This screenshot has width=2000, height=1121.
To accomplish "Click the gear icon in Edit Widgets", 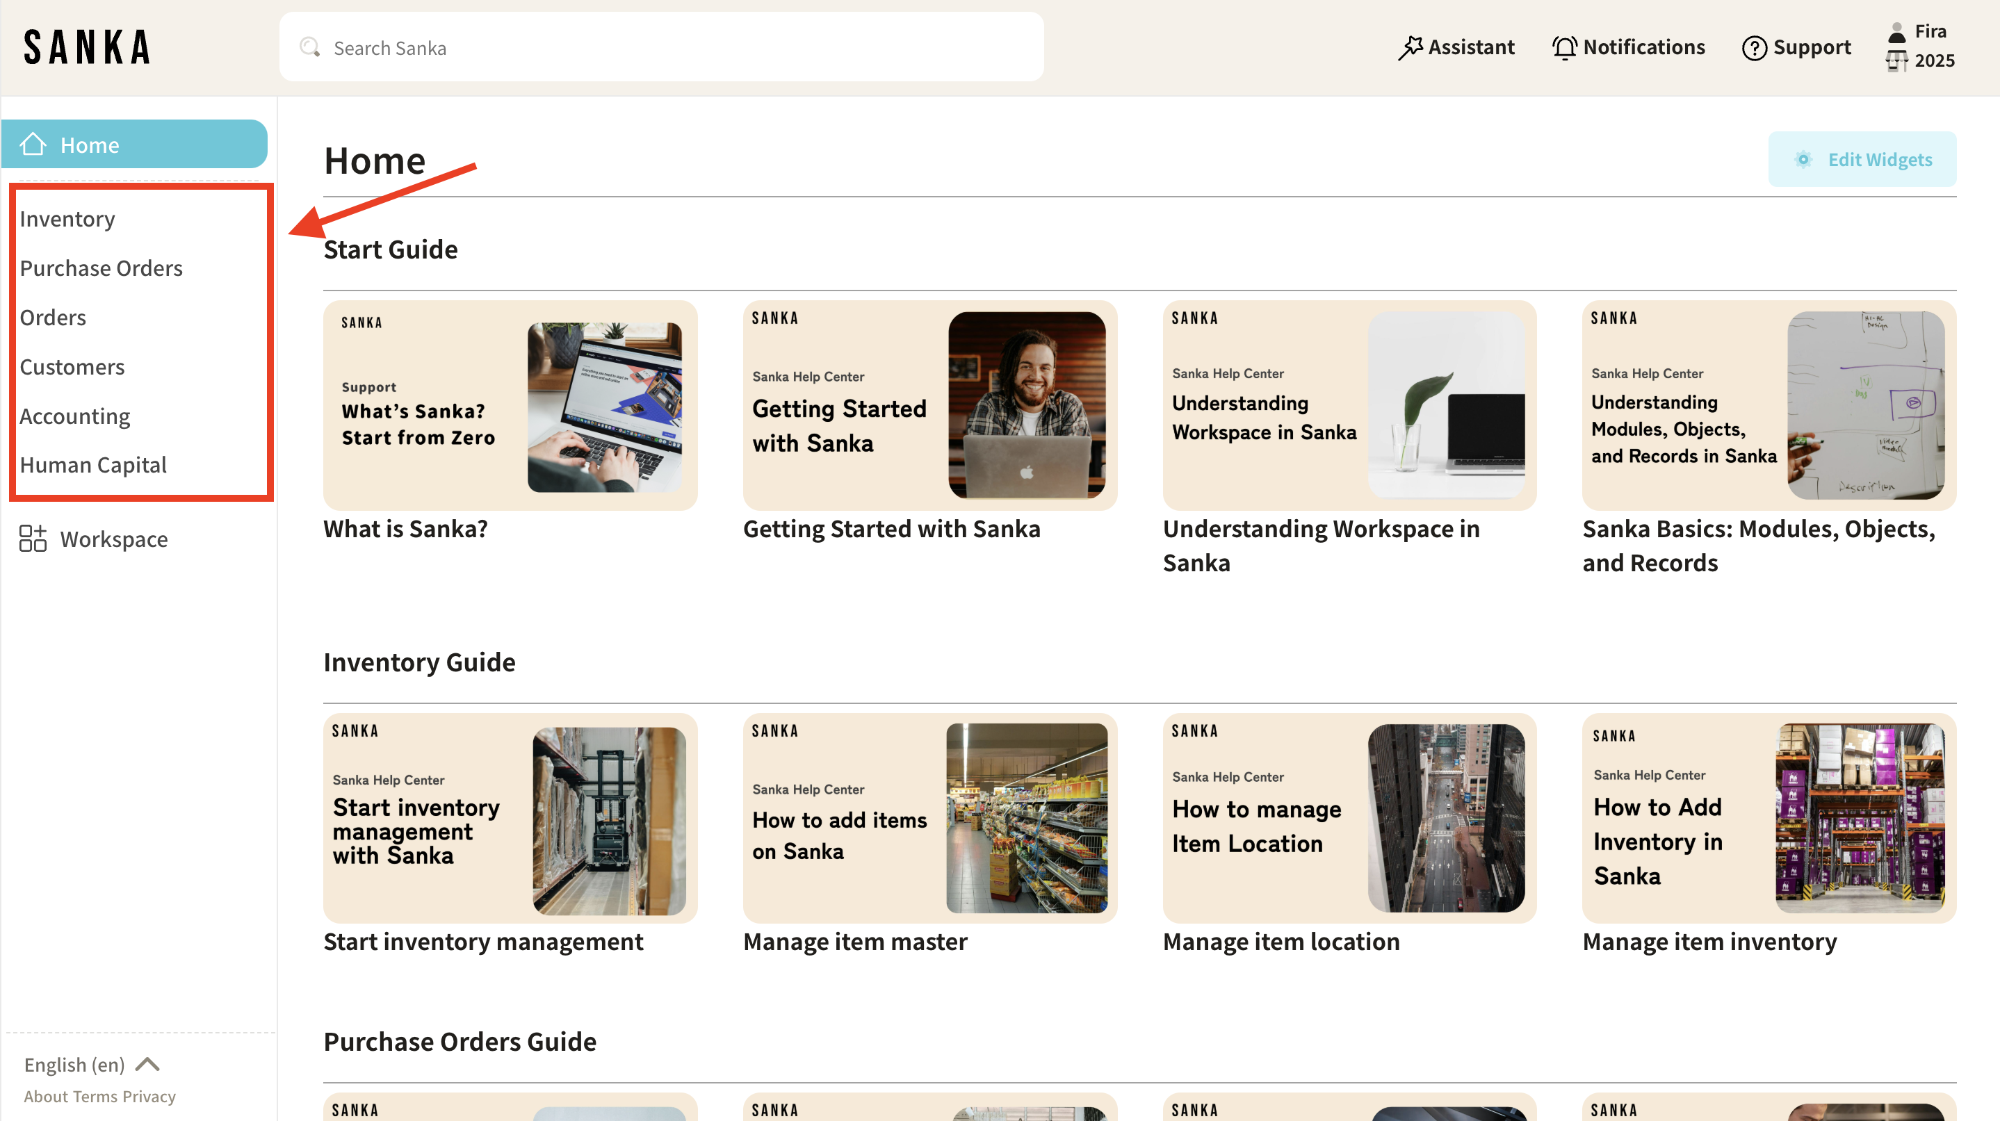I will pyautogui.click(x=1803, y=160).
